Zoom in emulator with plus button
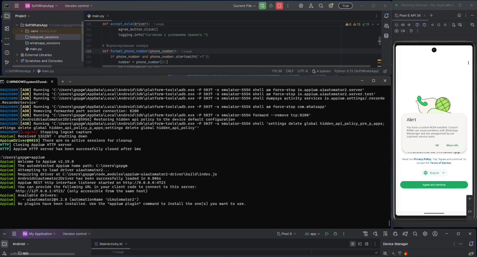 click(470, 199)
